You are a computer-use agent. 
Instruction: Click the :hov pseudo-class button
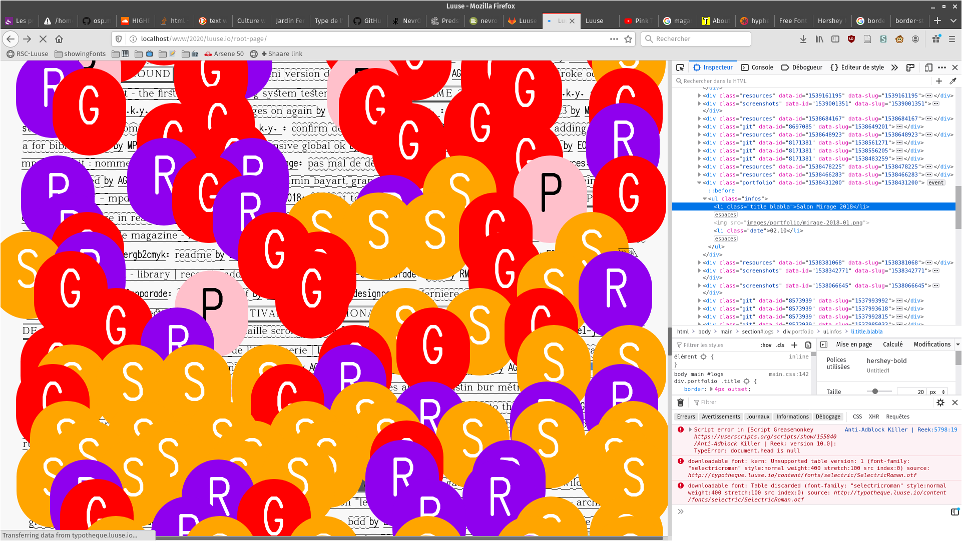coord(766,345)
